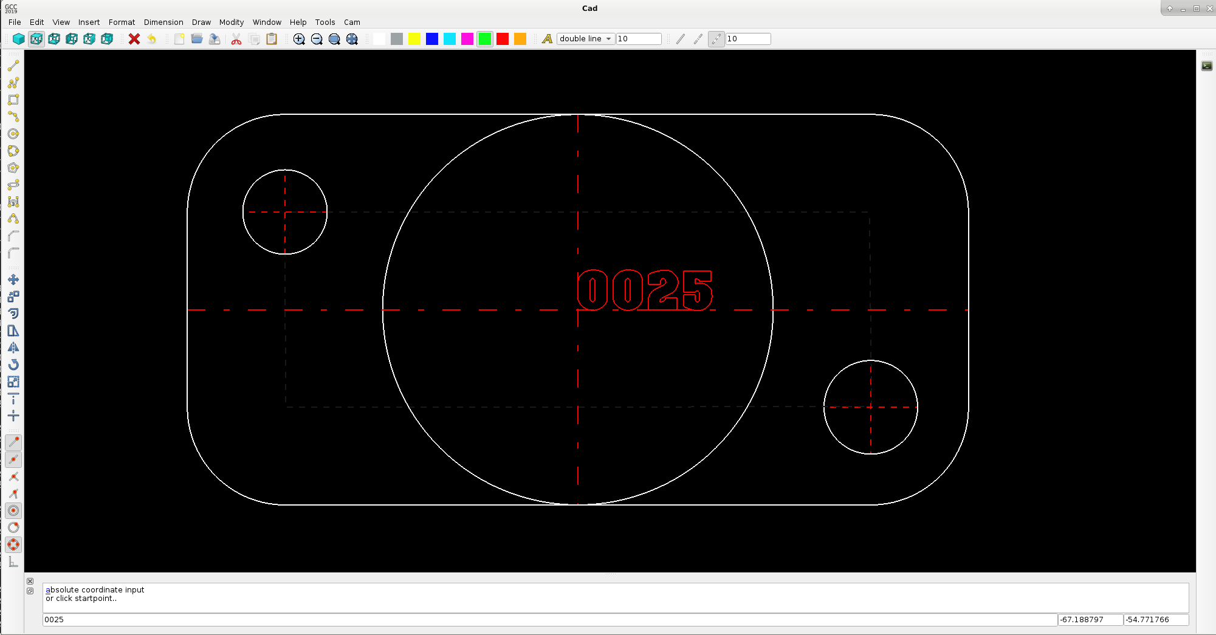Toggle snap to endpoint
This screenshot has height=635, width=1216.
click(13, 442)
